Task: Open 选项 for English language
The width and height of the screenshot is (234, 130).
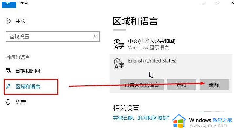Action: point(181,85)
